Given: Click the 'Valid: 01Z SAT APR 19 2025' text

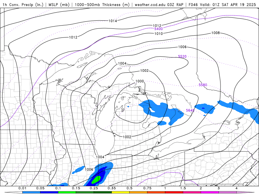Looking at the screenshot, I should coord(228,5).
